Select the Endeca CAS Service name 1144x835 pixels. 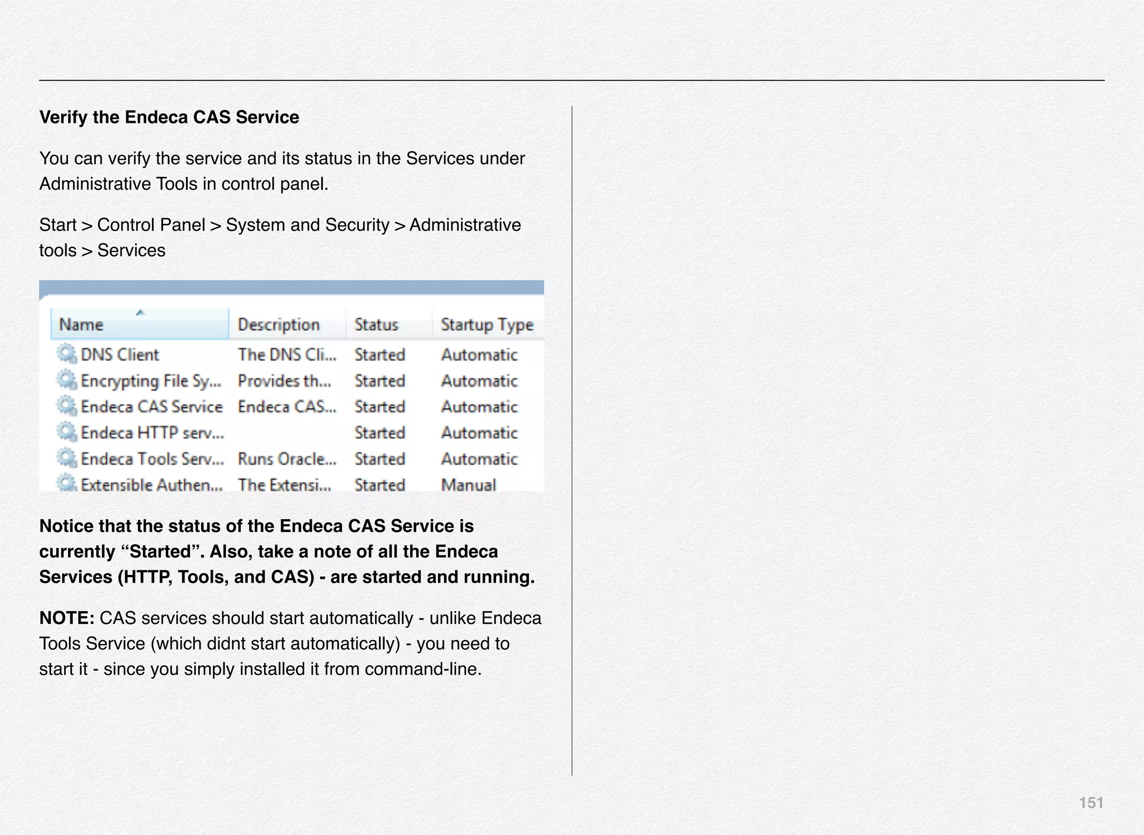(151, 406)
